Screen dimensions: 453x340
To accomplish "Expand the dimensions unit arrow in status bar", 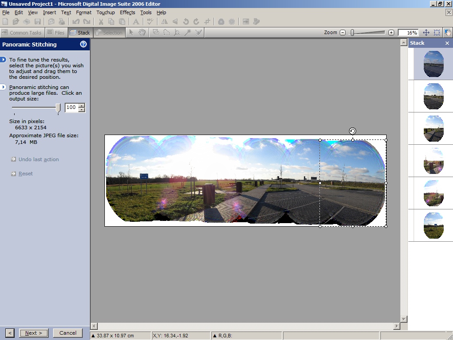I will [x=93, y=336].
